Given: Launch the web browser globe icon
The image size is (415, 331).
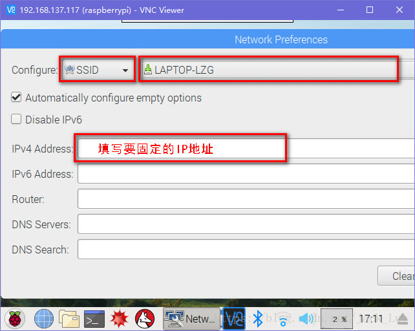Looking at the screenshot, I should 44,319.
